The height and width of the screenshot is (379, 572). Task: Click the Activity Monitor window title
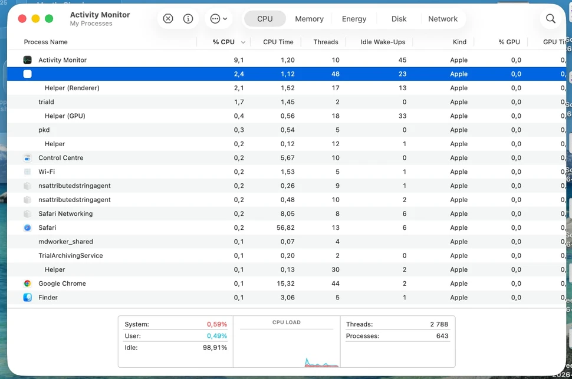[100, 15]
